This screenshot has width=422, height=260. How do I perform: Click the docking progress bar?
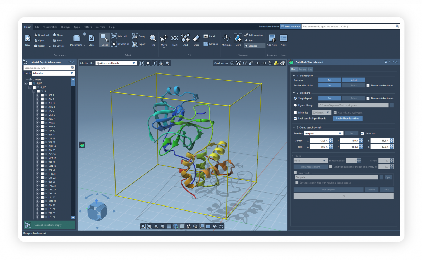point(343,196)
